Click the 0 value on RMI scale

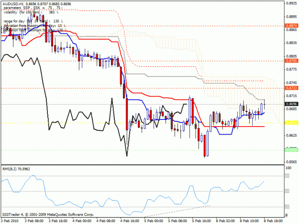pos(287,215)
